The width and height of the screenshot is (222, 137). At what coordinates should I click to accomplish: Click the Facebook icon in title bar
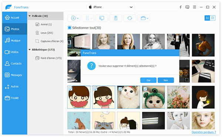[181, 7]
